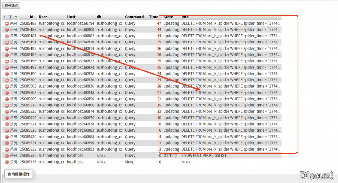Click the red kill icon for process 25085483
The width and height of the screenshot is (338, 183).
[7, 23]
